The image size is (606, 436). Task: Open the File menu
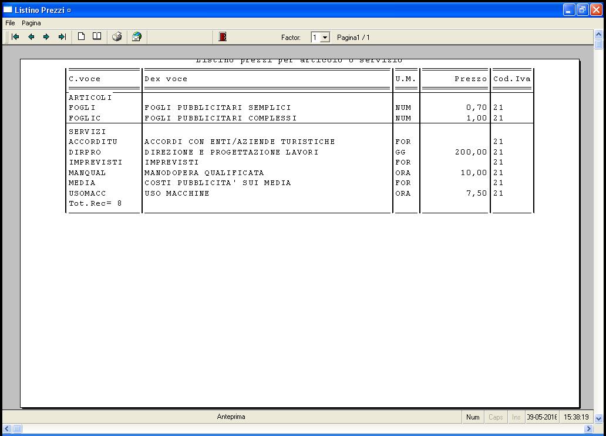(x=10, y=24)
